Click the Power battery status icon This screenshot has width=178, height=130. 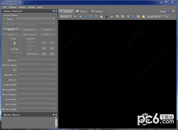[x=15, y=43]
